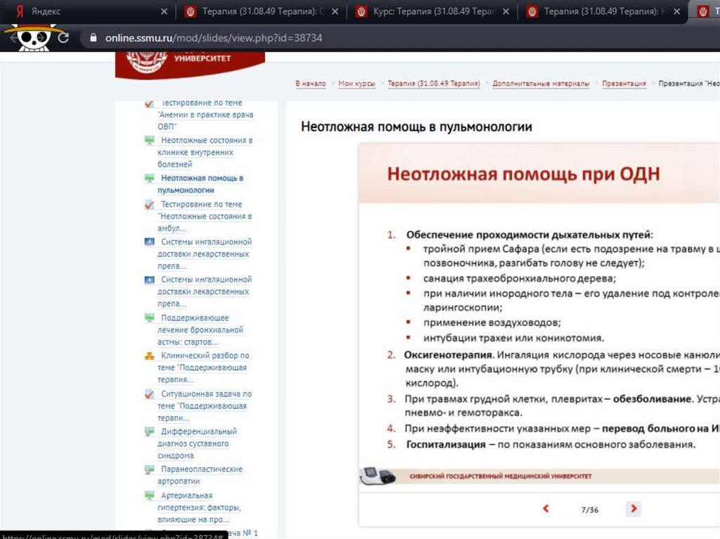The height and width of the screenshot is (539, 720).
Task: Click text Оксигенотерапия on the slide
Action: point(449,355)
